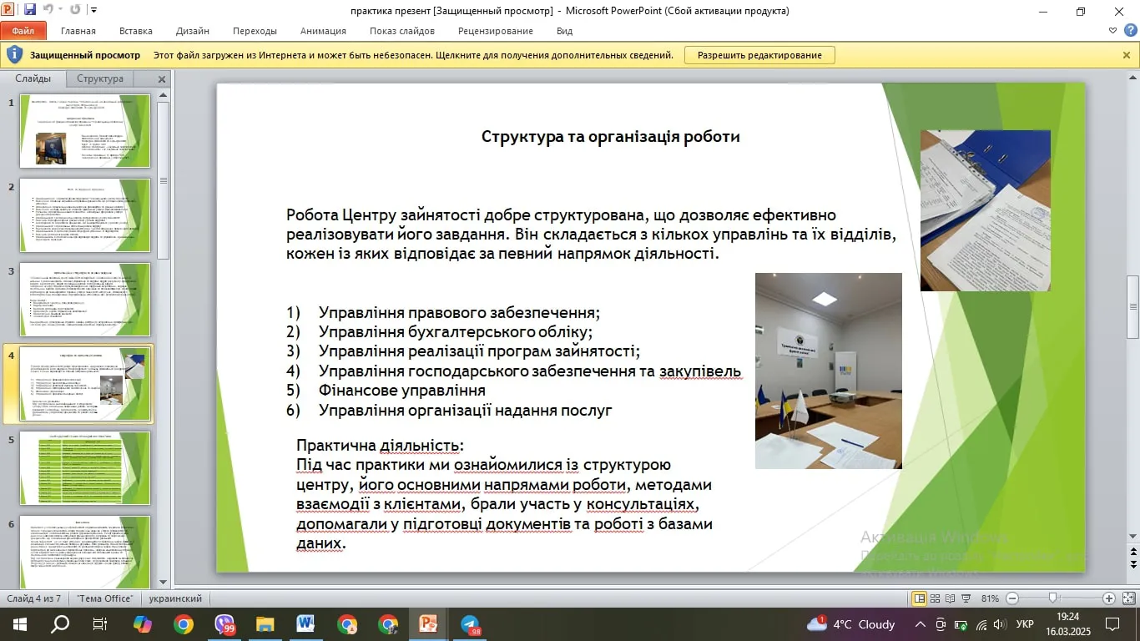Open the Windows Start menu
This screenshot has height=641, width=1140.
(19, 623)
